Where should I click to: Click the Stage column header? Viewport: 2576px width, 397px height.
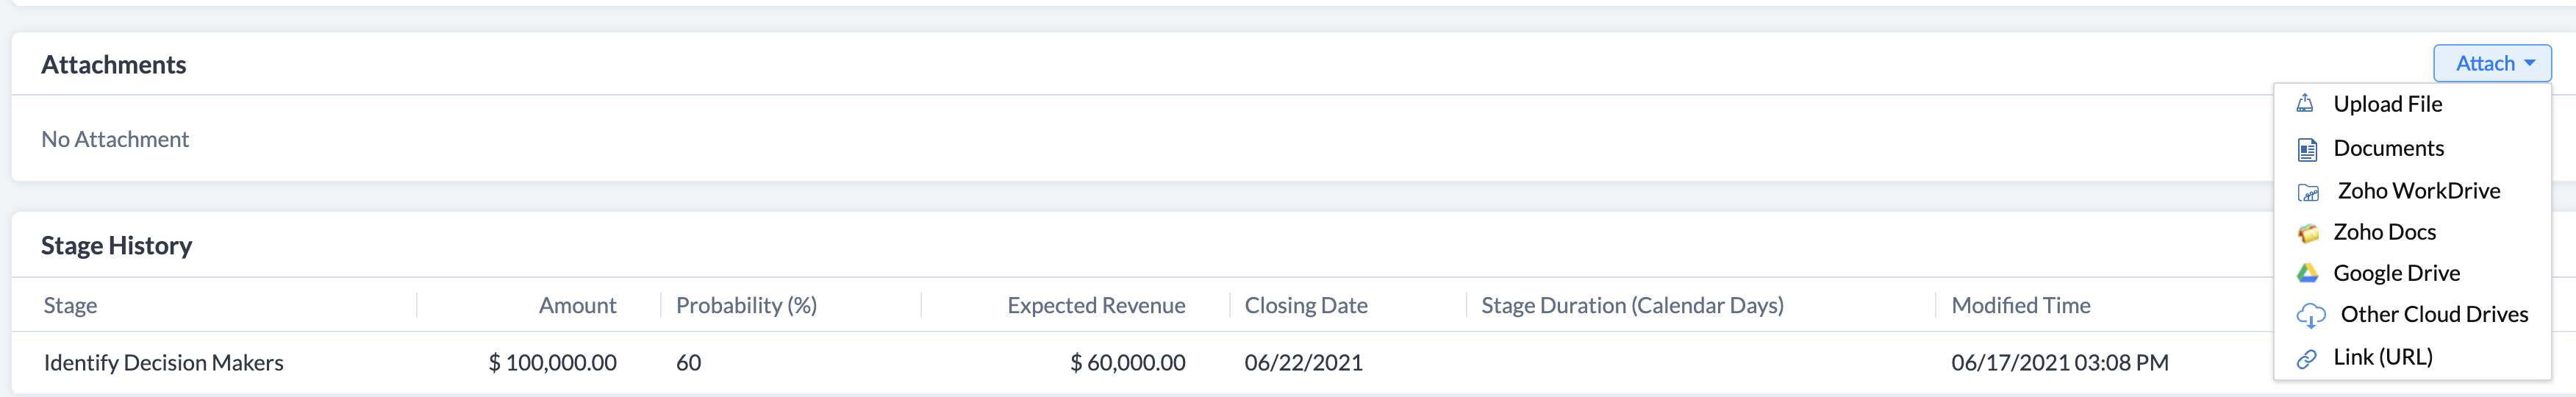point(70,305)
